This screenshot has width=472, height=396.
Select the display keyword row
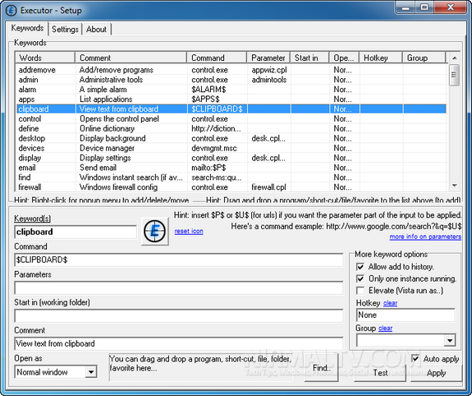[231, 158]
